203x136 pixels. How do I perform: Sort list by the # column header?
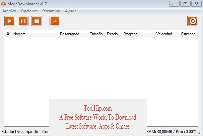click(8, 34)
